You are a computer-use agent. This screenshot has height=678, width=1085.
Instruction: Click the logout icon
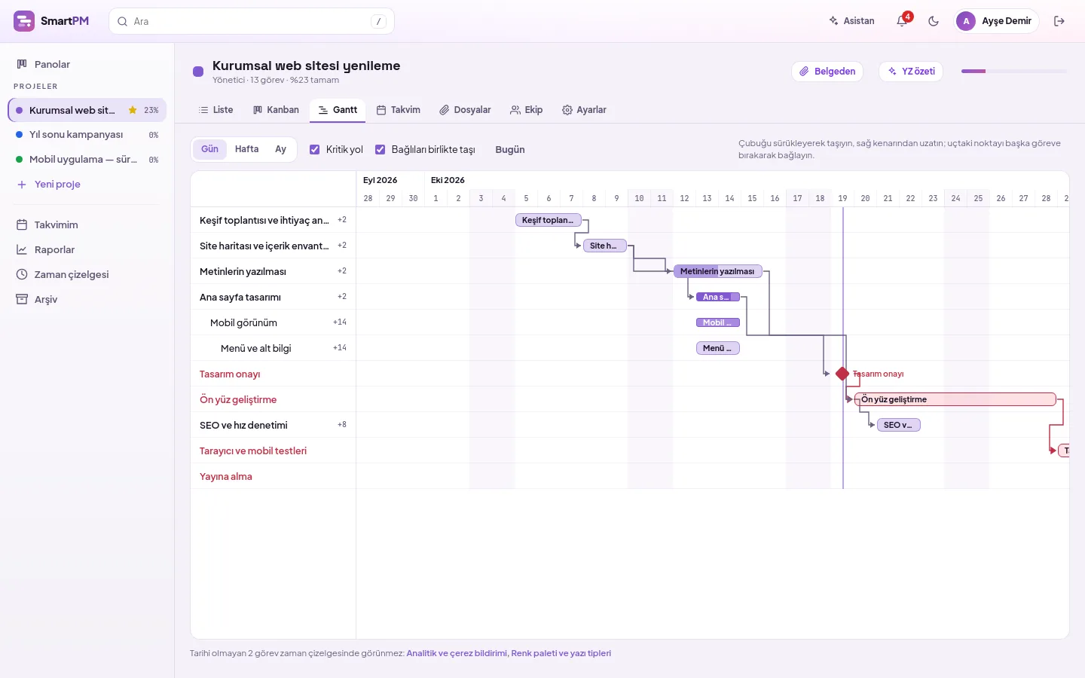click(1059, 21)
